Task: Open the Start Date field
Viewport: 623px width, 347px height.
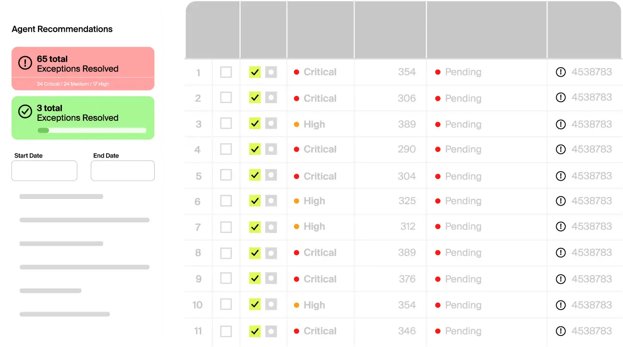Action: tap(44, 171)
